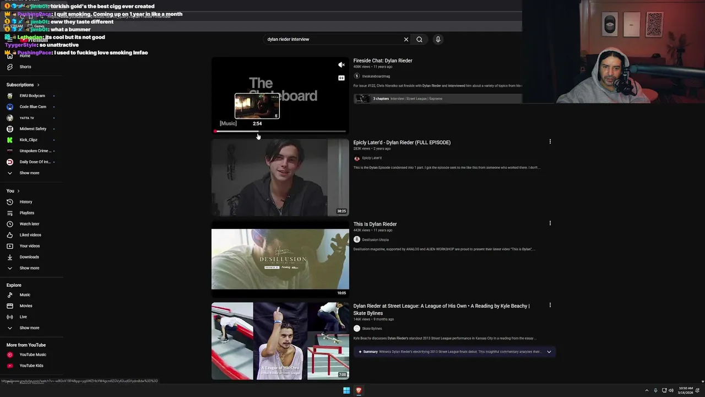Open the Epicly Later'd full episode title
This screenshot has width=705, height=397.
coord(402,142)
